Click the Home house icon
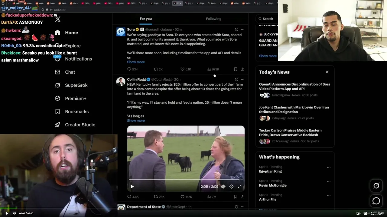The width and height of the screenshot is (387, 217). tap(57, 33)
